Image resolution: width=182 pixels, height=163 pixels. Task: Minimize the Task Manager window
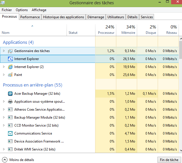coord(160,2)
